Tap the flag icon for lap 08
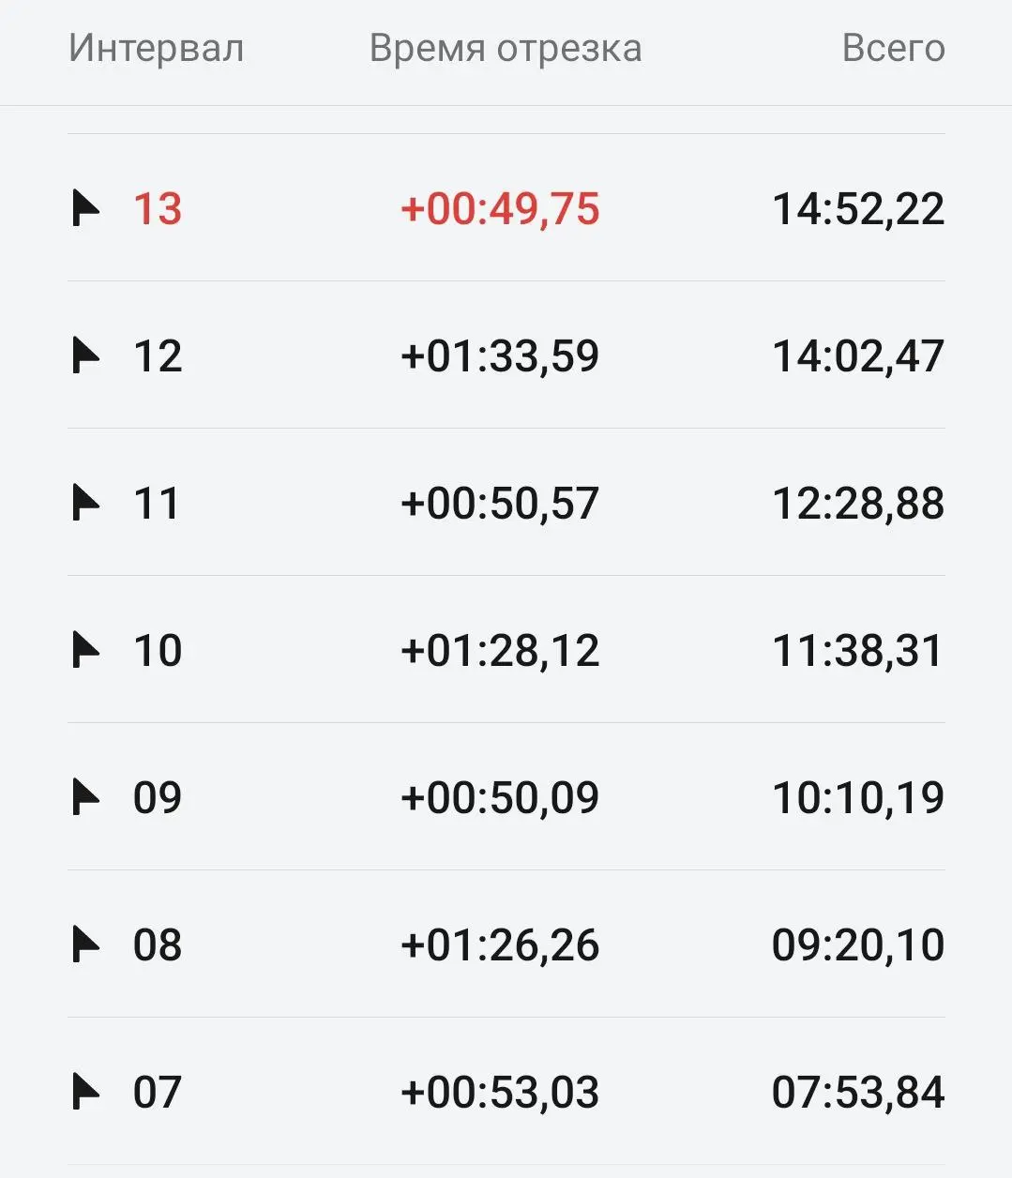The height and width of the screenshot is (1178, 1012). coord(85,944)
